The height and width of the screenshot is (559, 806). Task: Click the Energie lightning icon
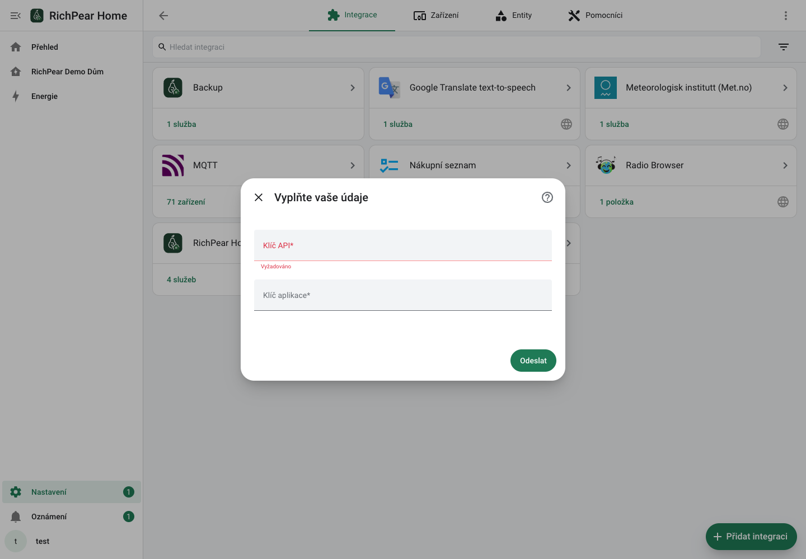pos(16,96)
